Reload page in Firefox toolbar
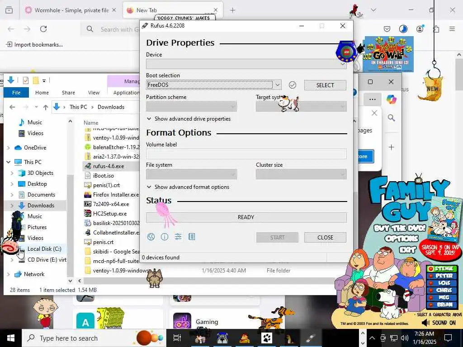 (x=43, y=29)
